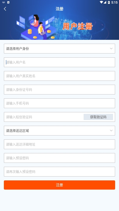The width and height of the screenshot is (119, 211).
Task: Click the 请输入预设密码 field
Action: pos(59,158)
